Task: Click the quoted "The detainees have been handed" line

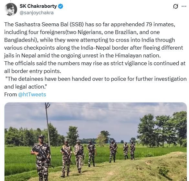Action: pyautogui.click(x=96, y=79)
